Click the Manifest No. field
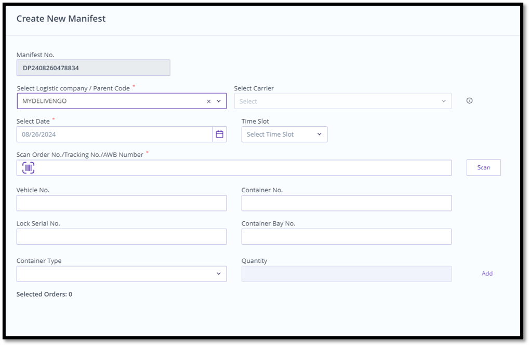The image size is (530, 346). [93, 68]
